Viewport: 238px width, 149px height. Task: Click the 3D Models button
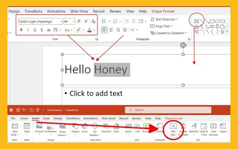pyautogui.click(x=95, y=130)
